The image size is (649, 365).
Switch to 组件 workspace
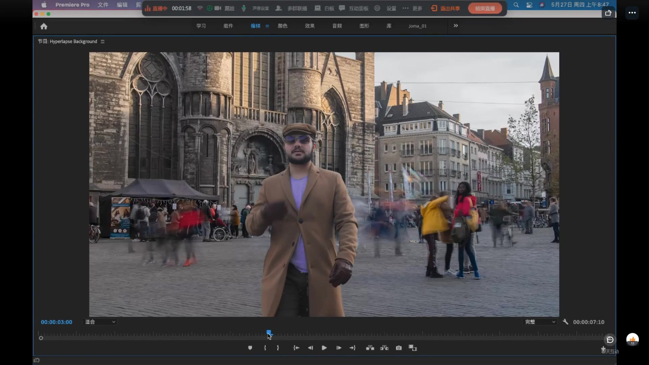[228, 26]
